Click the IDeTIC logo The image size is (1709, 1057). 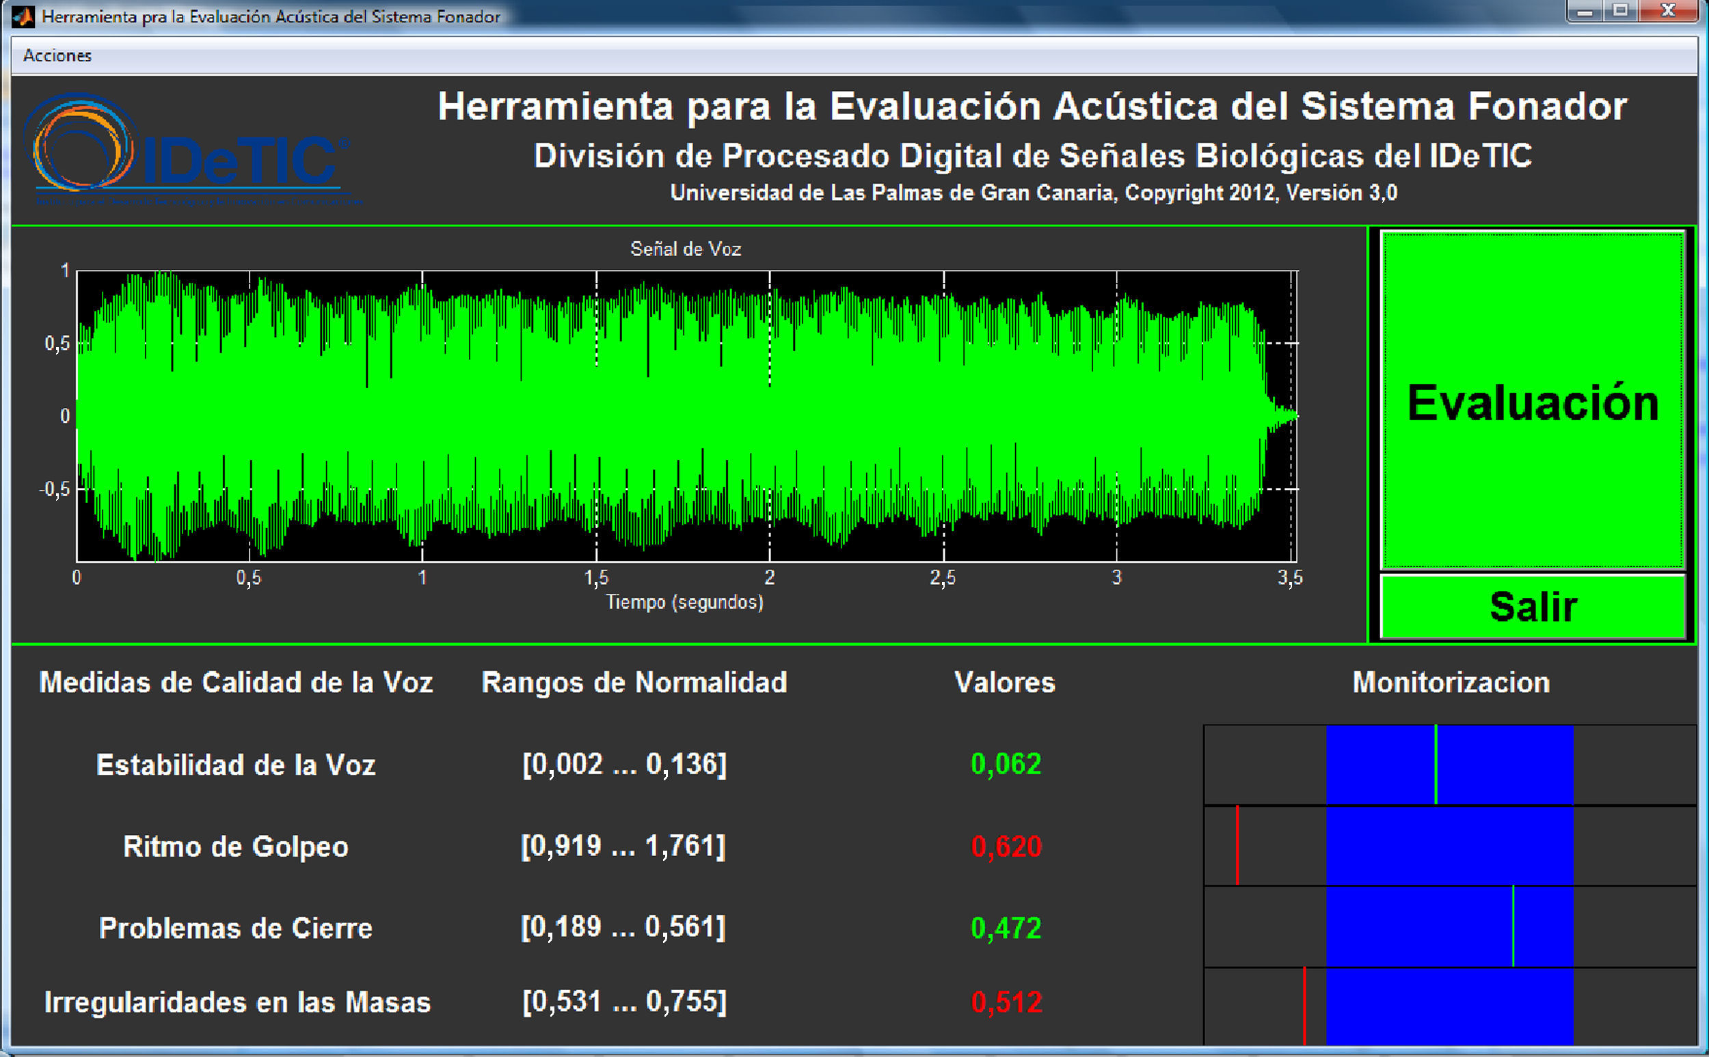pyautogui.click(x=189, y=152)
